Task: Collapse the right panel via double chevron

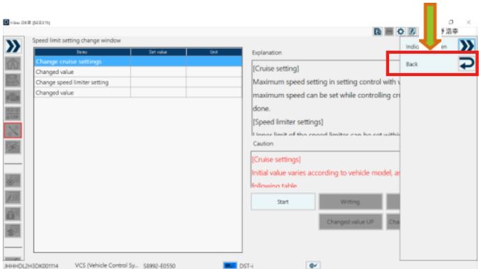Action: [x=466, y=46]
